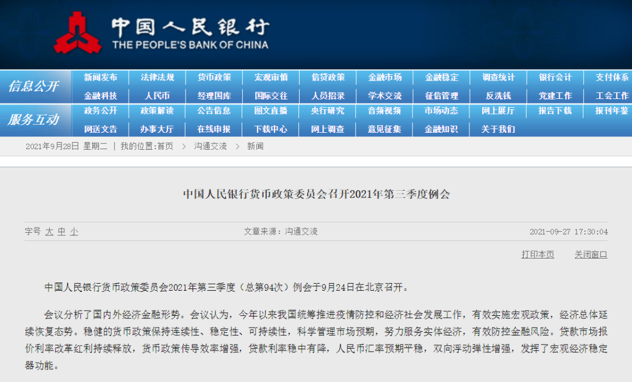Screen dimensions: 632x382
Task: Select 金融稳定 in navigation
Action: coord(441,77)
